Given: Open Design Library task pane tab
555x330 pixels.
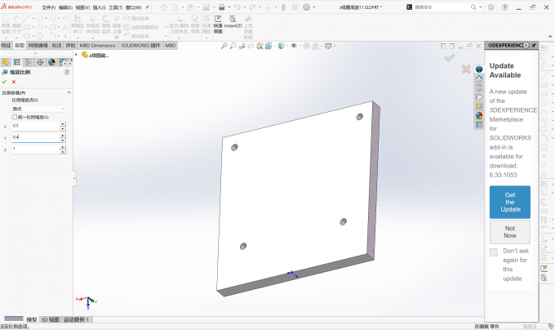Looking at the screenshot, I should point(479,87).
